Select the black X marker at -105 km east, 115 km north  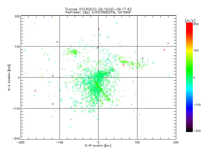coord(57,42)
